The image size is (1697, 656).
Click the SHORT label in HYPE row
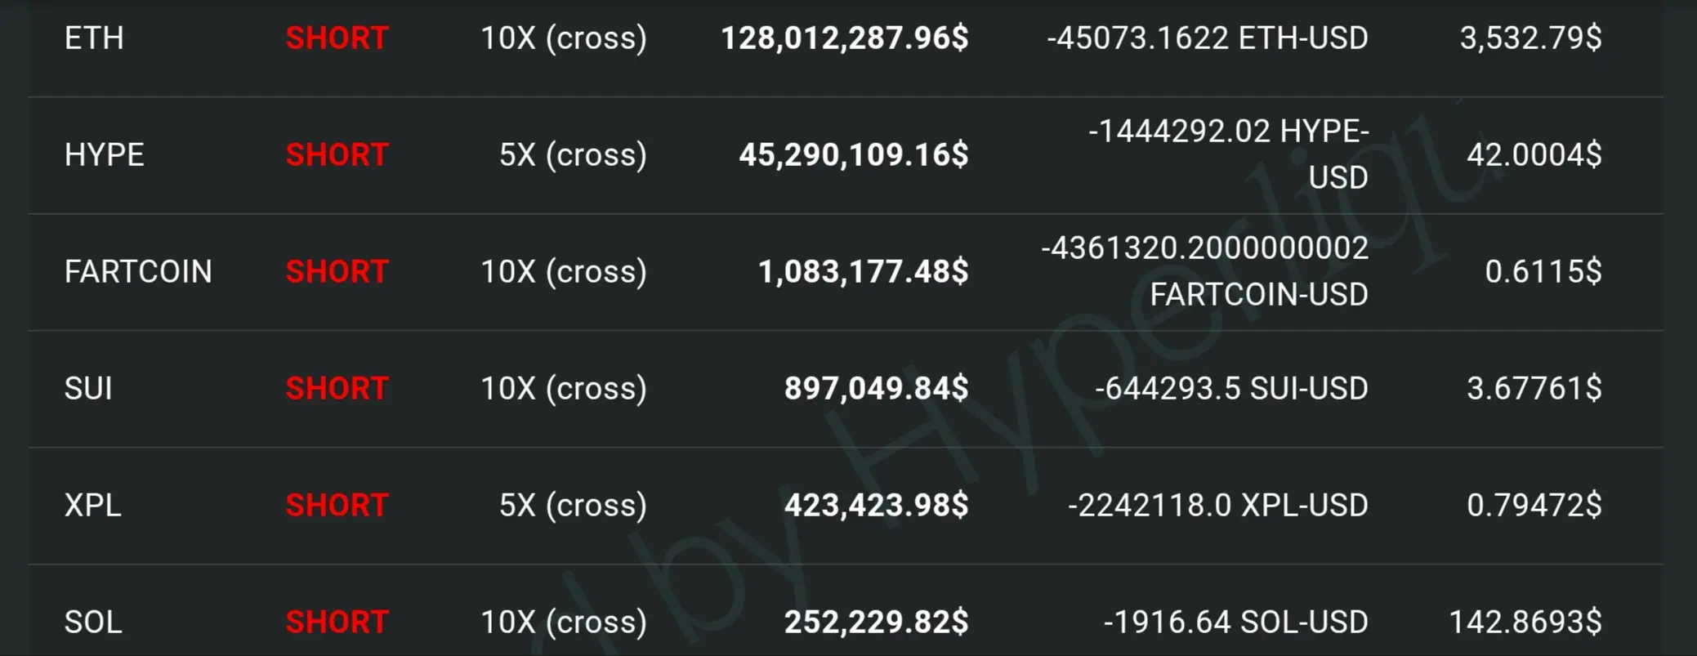coord(337,155)
